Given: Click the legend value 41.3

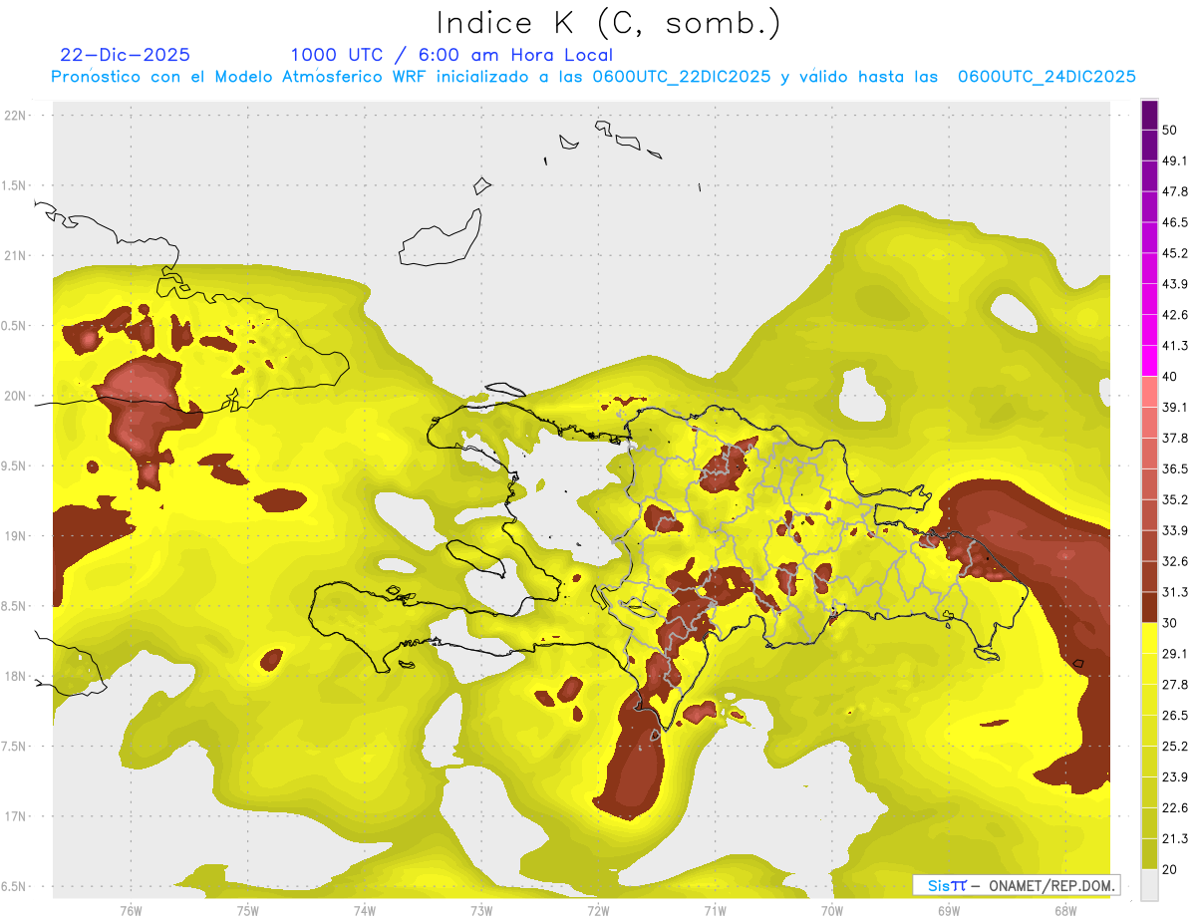Looking at the screenshot, I should (1175, 346).
